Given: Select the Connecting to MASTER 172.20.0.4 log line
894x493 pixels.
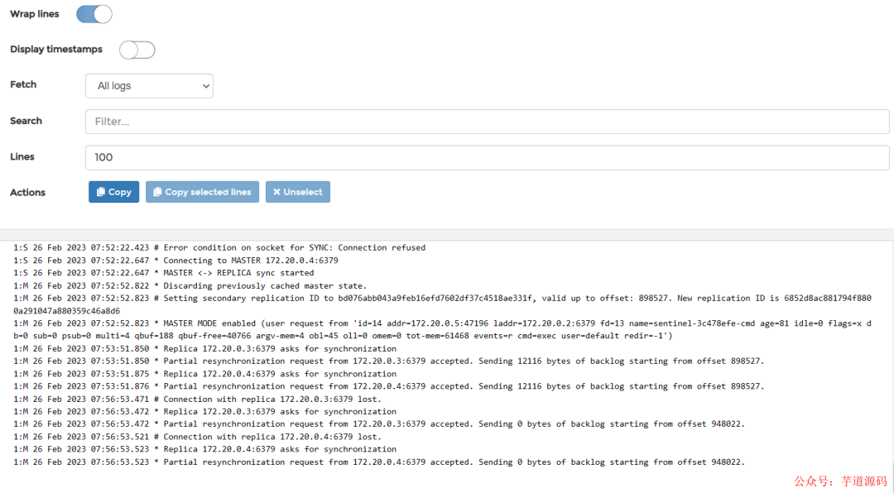Looking at the screenshot, I should pos(175,261).
